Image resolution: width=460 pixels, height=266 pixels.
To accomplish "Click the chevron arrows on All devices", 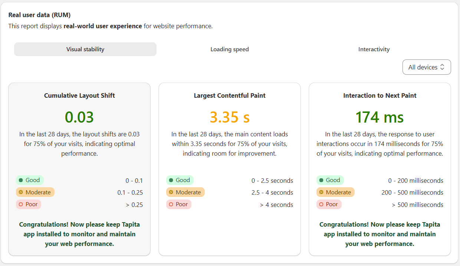I will (x=442, y=67).
